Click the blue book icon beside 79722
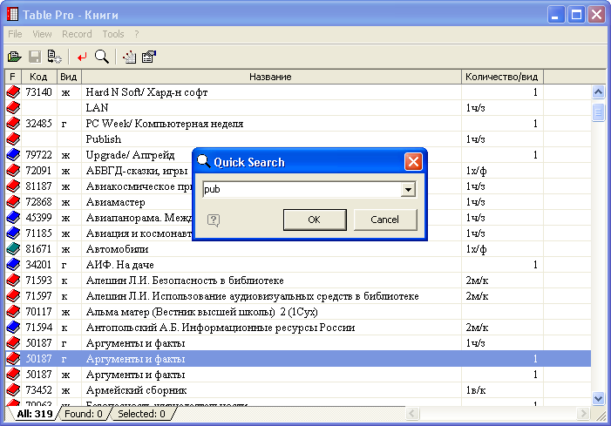This screenshot has width=611, height=426. click(x=13, y=155)
